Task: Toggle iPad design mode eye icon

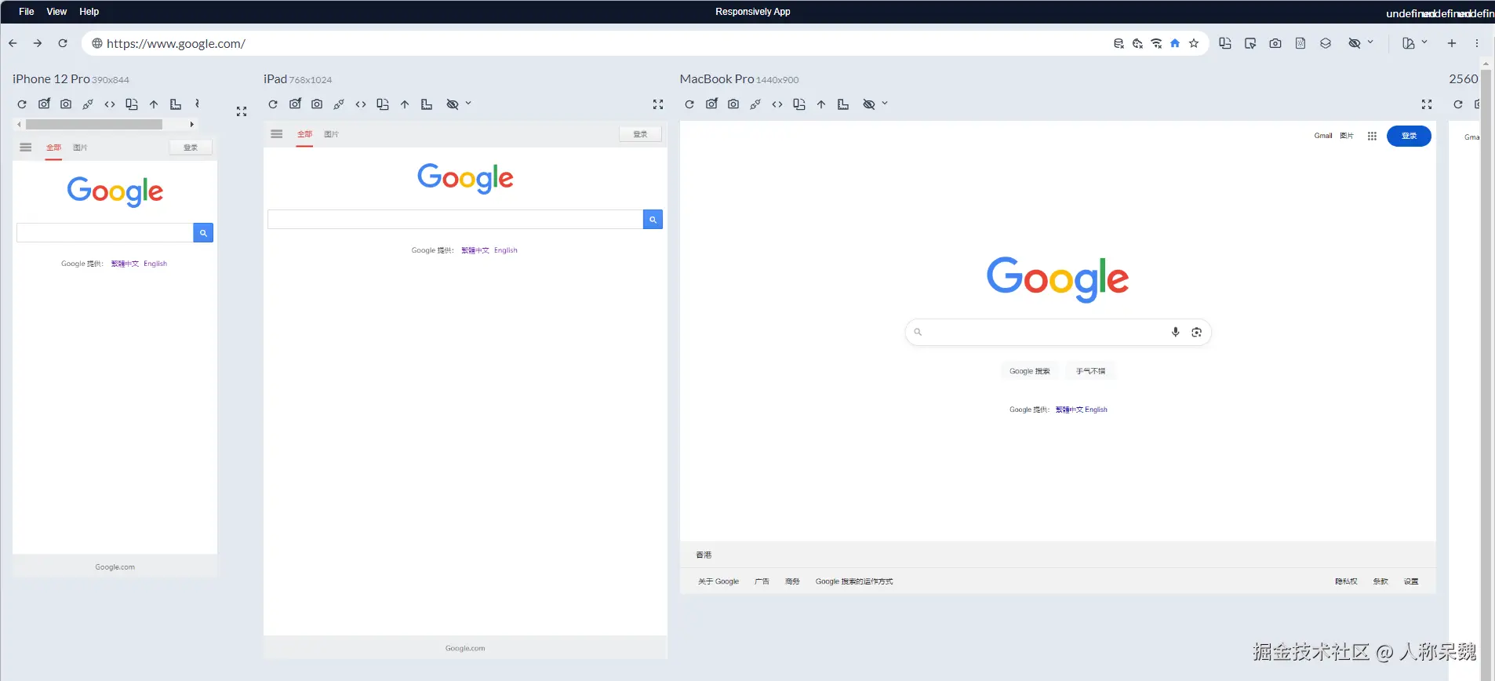Action: pyautogui.click(x=453, y=104)
